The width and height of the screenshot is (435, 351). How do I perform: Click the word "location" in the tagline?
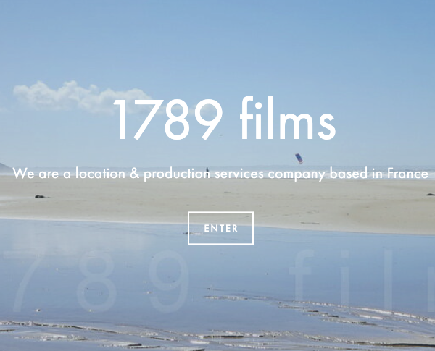pyautogui.click(x=101, y=174)
